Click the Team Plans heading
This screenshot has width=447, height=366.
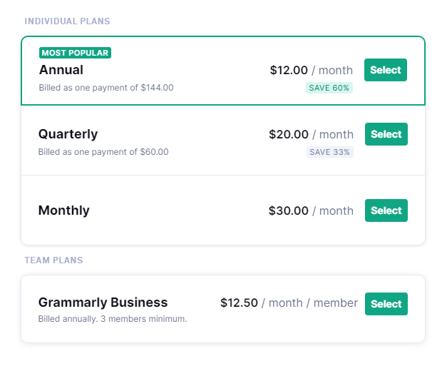coord(53,260)
